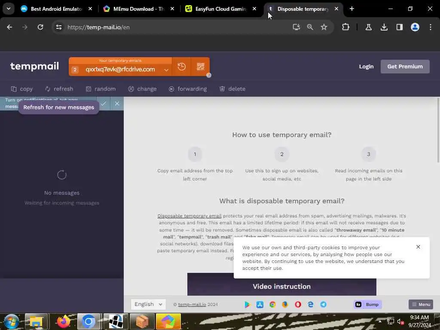Click the step 1 circle
The image size is (440, 330).
click(195, 154)
